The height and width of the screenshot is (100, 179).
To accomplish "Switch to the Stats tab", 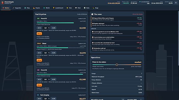I will click(87, 8).
